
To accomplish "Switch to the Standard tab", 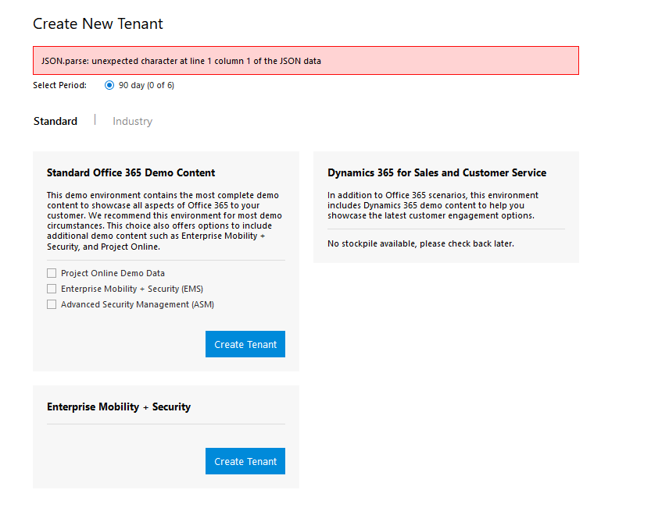I will tap(55, 122).
